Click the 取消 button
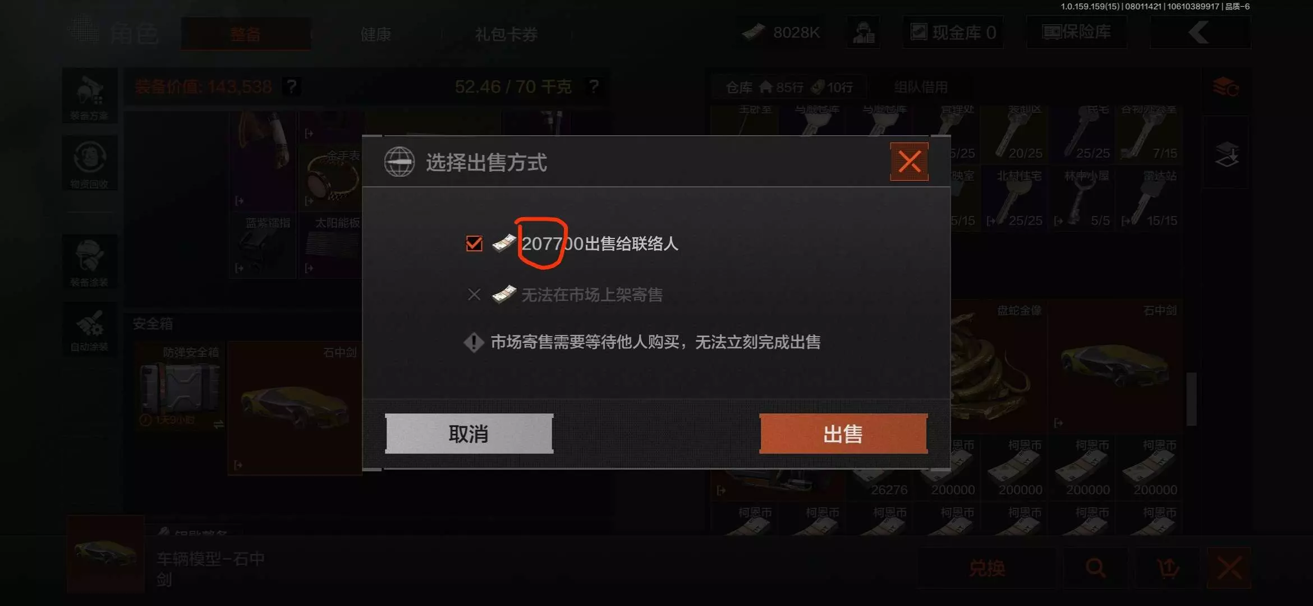The height and width of the screenshot is (606, 1313). point(469,434)
